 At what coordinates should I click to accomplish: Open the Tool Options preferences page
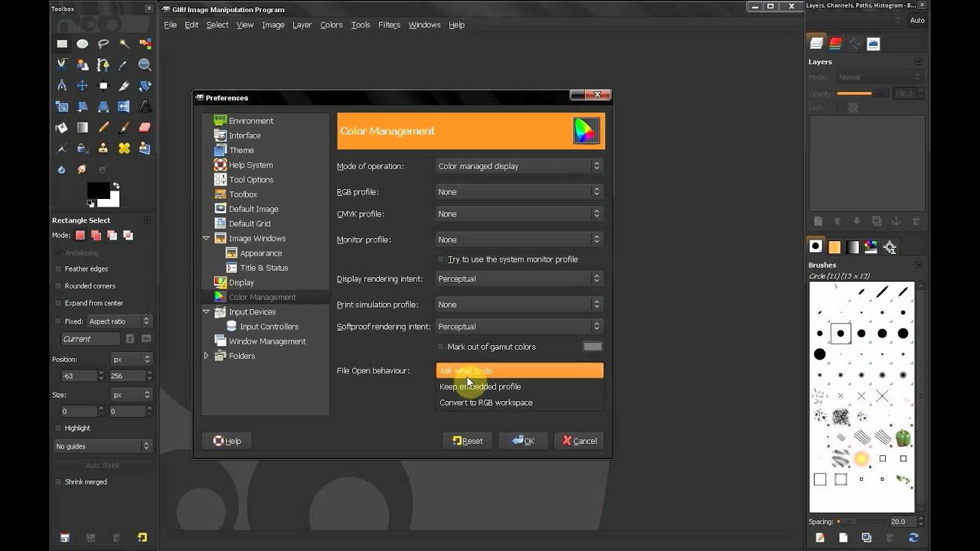point(251,180)
